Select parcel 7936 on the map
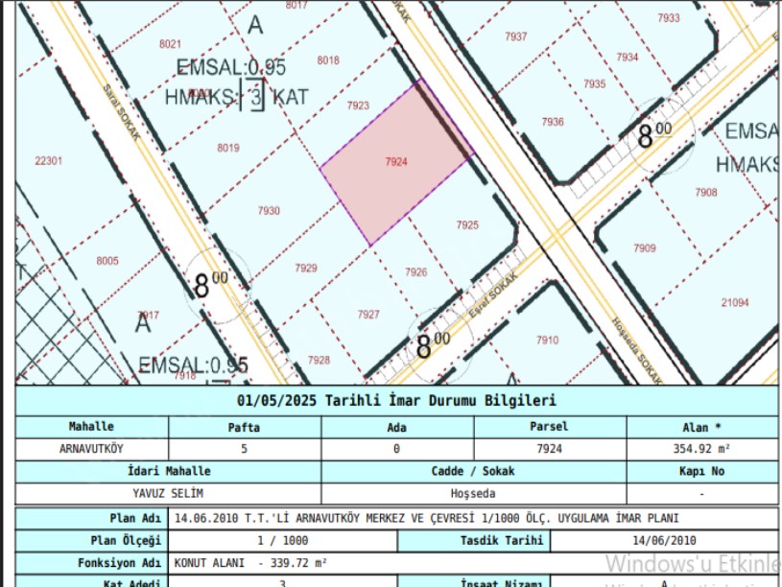 553,122
